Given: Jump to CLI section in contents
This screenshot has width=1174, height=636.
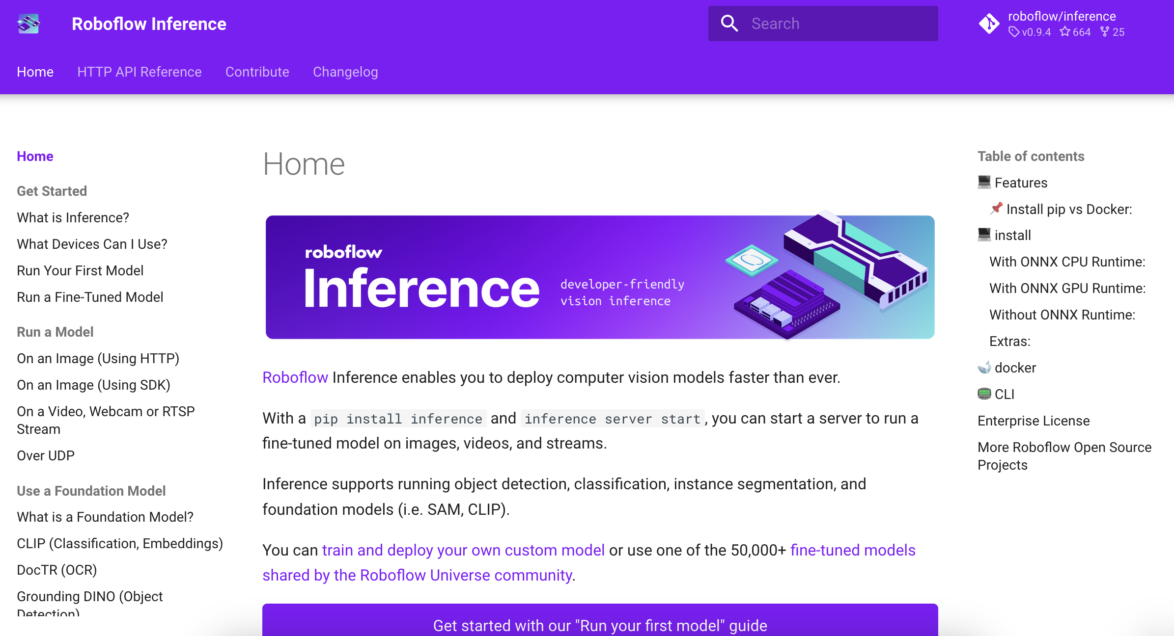Looking at the screenshot, I should (x=1004, y=394).
